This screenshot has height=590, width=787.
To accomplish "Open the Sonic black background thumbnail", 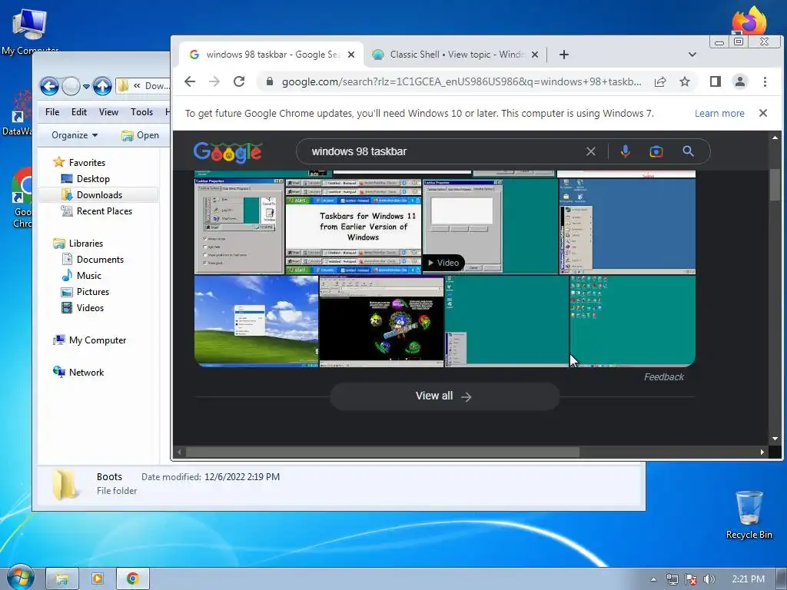I will (x=381, y=321).
